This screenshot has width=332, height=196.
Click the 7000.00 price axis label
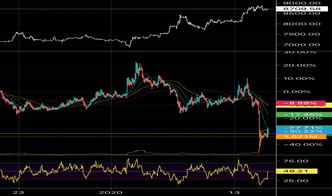[x=302, y=45]
